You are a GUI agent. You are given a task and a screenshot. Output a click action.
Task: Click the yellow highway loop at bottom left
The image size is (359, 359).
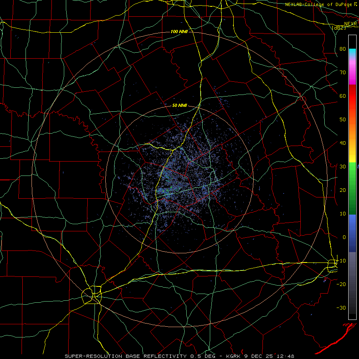click(92, 295)
